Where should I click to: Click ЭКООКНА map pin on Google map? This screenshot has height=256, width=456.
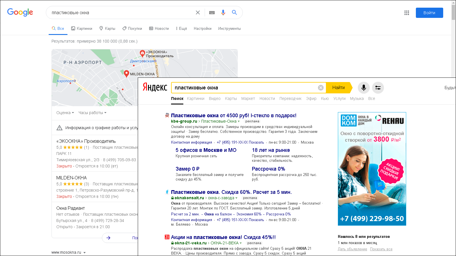[x=142, y=53]
